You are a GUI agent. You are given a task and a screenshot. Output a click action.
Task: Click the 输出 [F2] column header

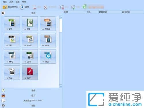[132, 12]
